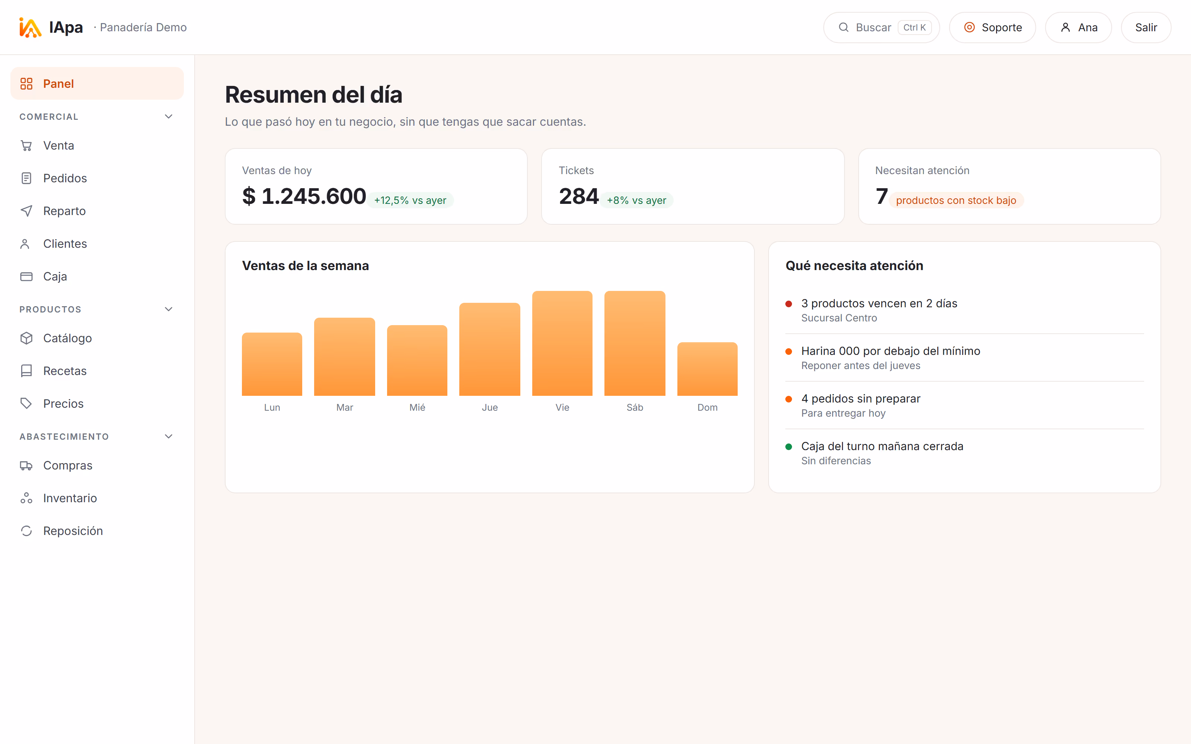Select the Dom bar in weekly chart
Screen dimensions: 1191x744
click(707, 369)
